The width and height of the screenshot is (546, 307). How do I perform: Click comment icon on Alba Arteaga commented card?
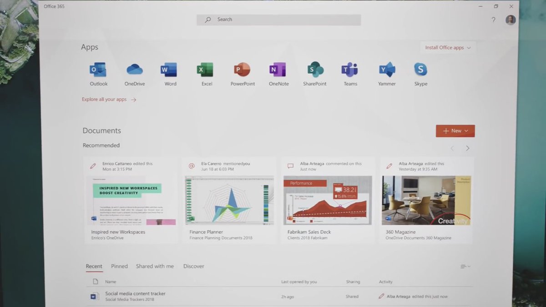coord(290,166)
